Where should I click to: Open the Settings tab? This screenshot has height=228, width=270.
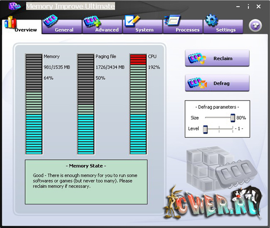coord(223,27)
